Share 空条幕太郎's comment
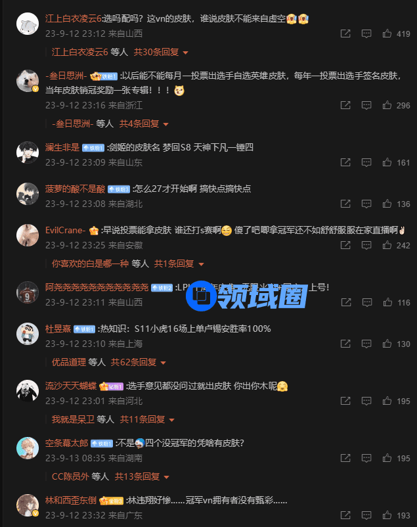The height and width of the screenshot is (527, 417). [345, 458]
